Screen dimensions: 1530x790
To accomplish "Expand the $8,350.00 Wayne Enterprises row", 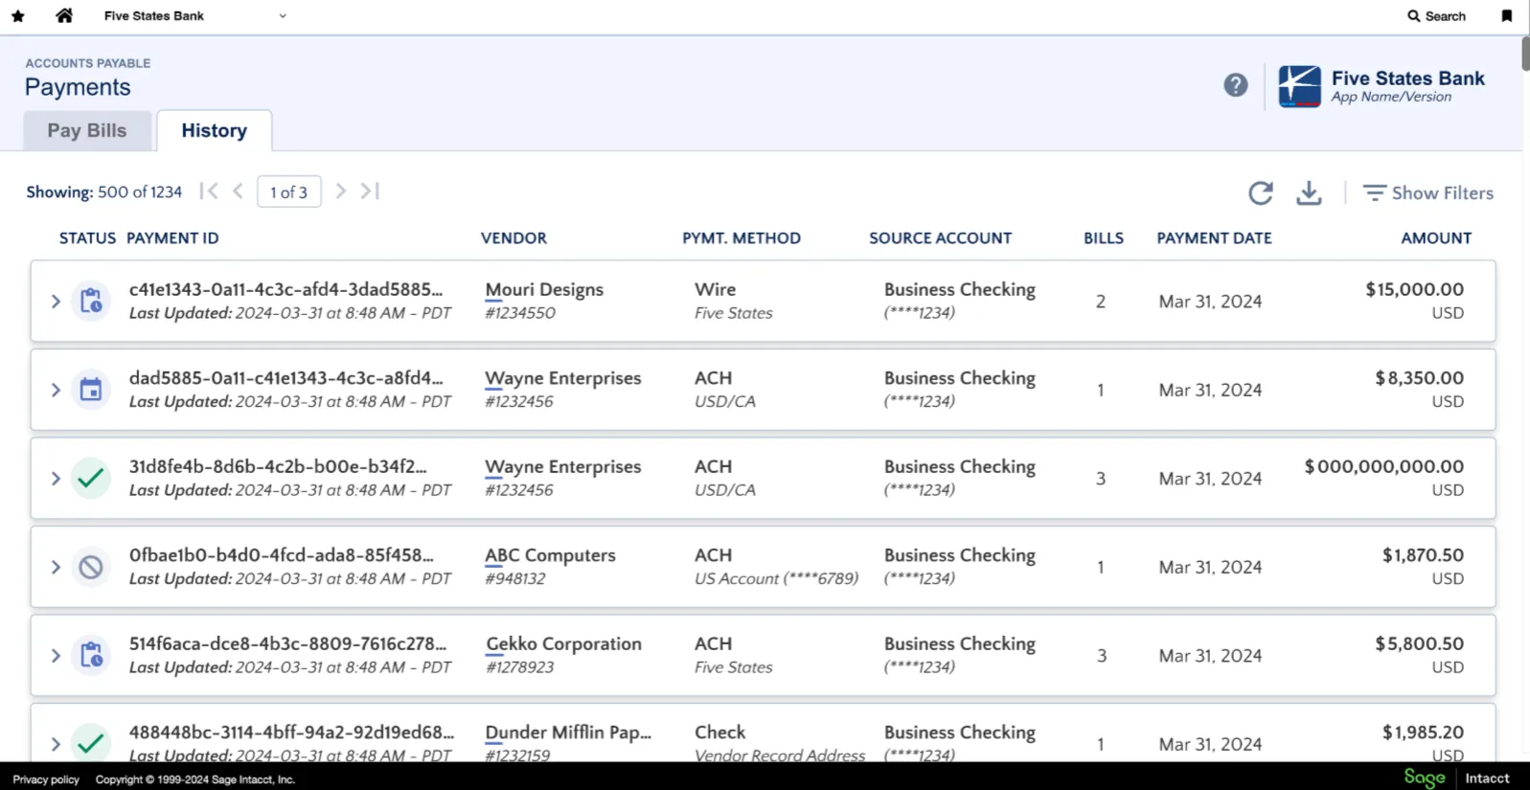I will (x=56, y=390).
